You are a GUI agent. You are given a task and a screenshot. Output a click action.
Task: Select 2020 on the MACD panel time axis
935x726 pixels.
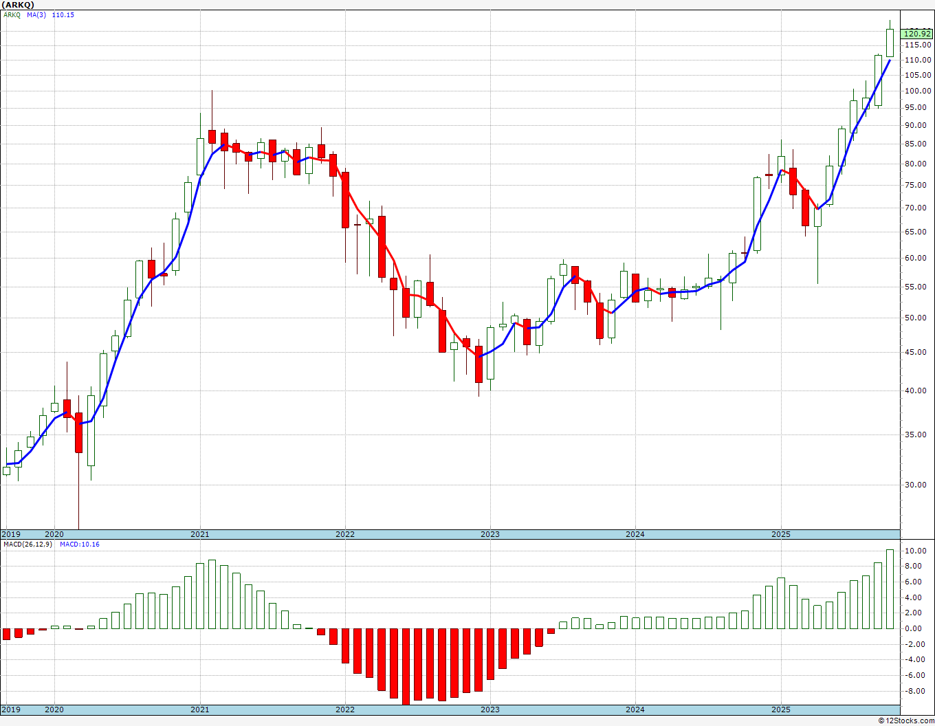click(x=54, y=709)
